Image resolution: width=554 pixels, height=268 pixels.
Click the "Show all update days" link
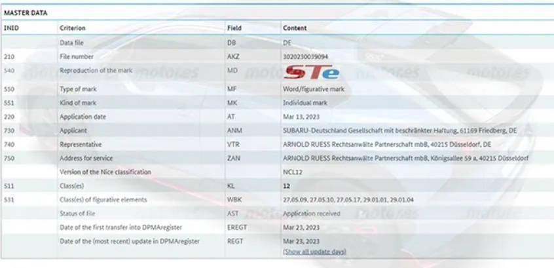point(314,252)
